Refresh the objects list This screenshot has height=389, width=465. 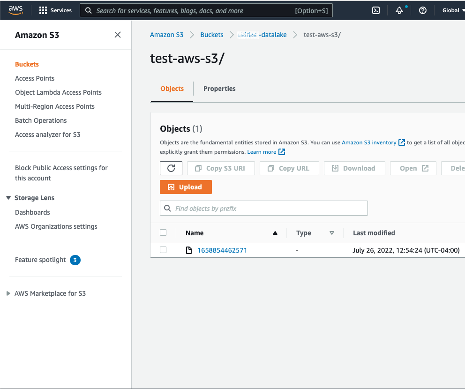tap(171, 168)
